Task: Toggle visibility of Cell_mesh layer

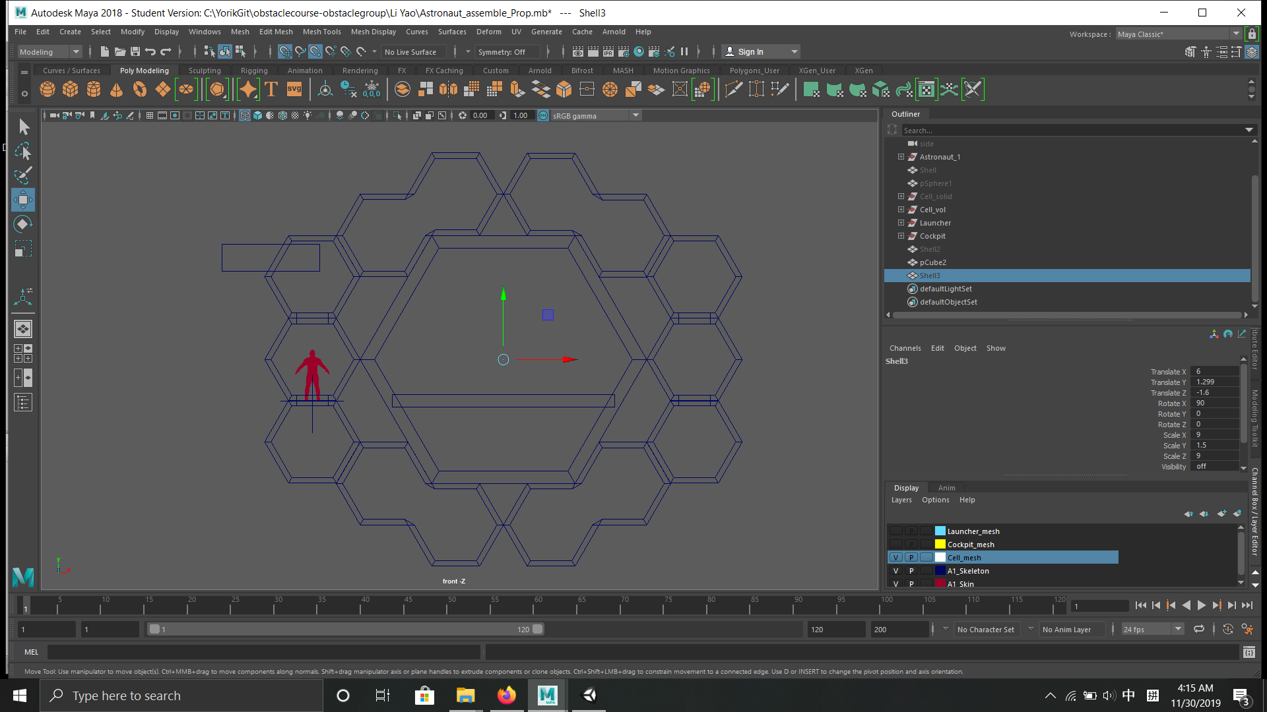Action: (895, 558)
